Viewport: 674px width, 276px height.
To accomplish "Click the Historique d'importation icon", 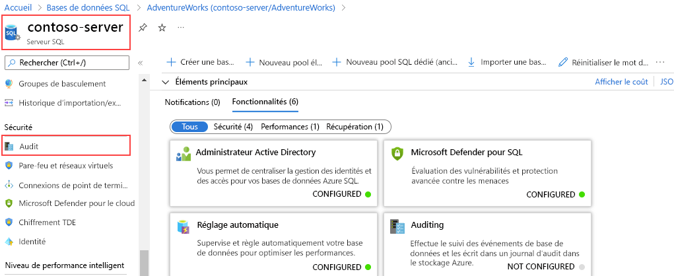I will (x=9, y=103).
